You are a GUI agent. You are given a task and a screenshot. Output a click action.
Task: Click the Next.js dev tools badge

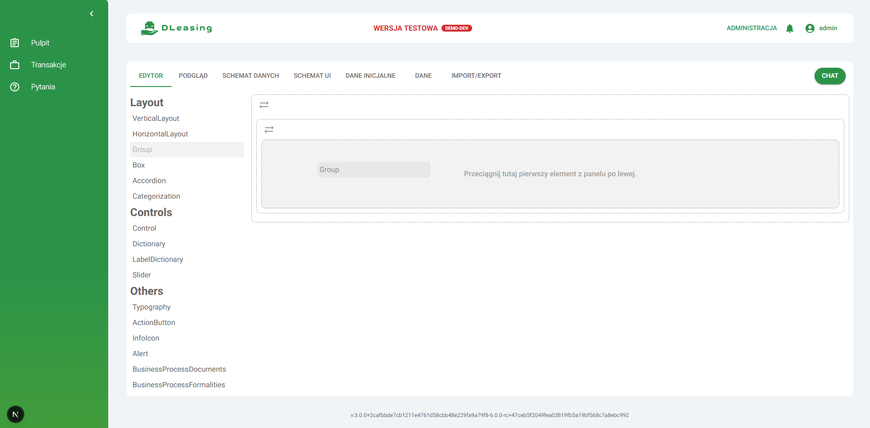pyautogui.click(x=16, y=414)
